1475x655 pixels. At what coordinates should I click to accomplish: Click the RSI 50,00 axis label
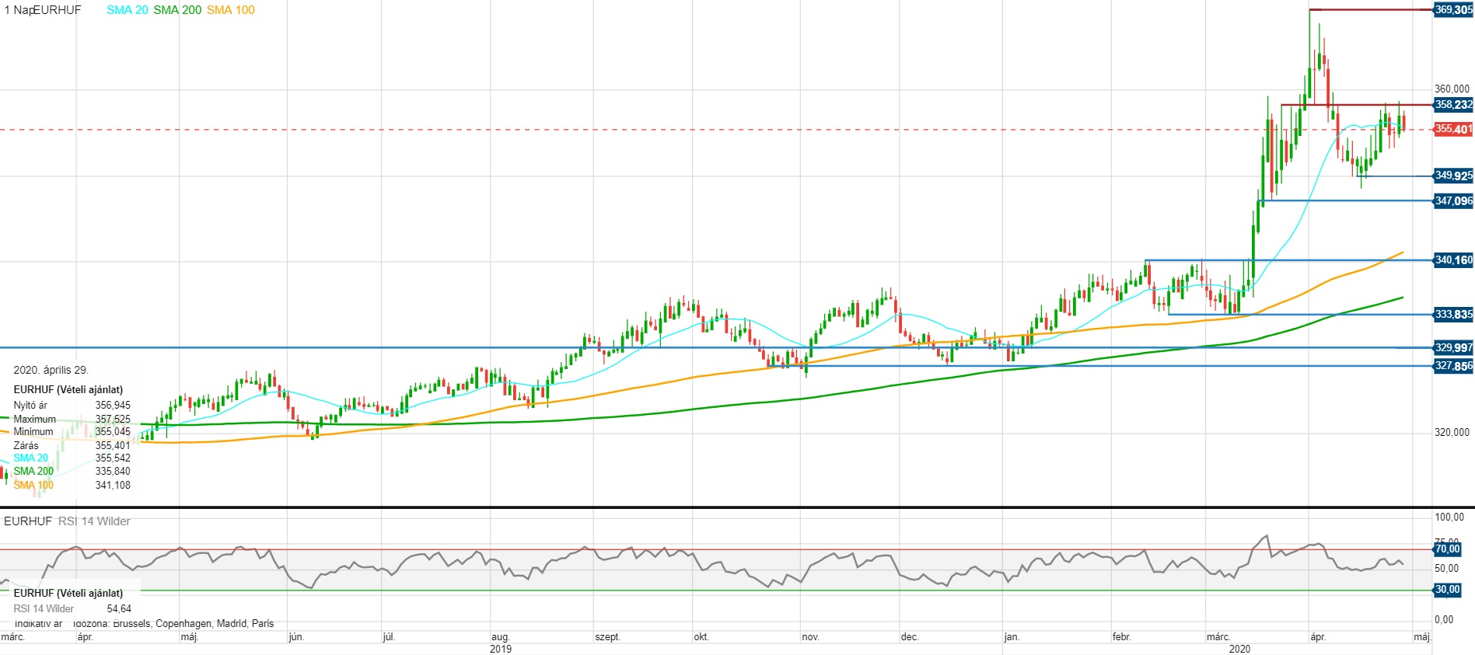click(1447, 569)
